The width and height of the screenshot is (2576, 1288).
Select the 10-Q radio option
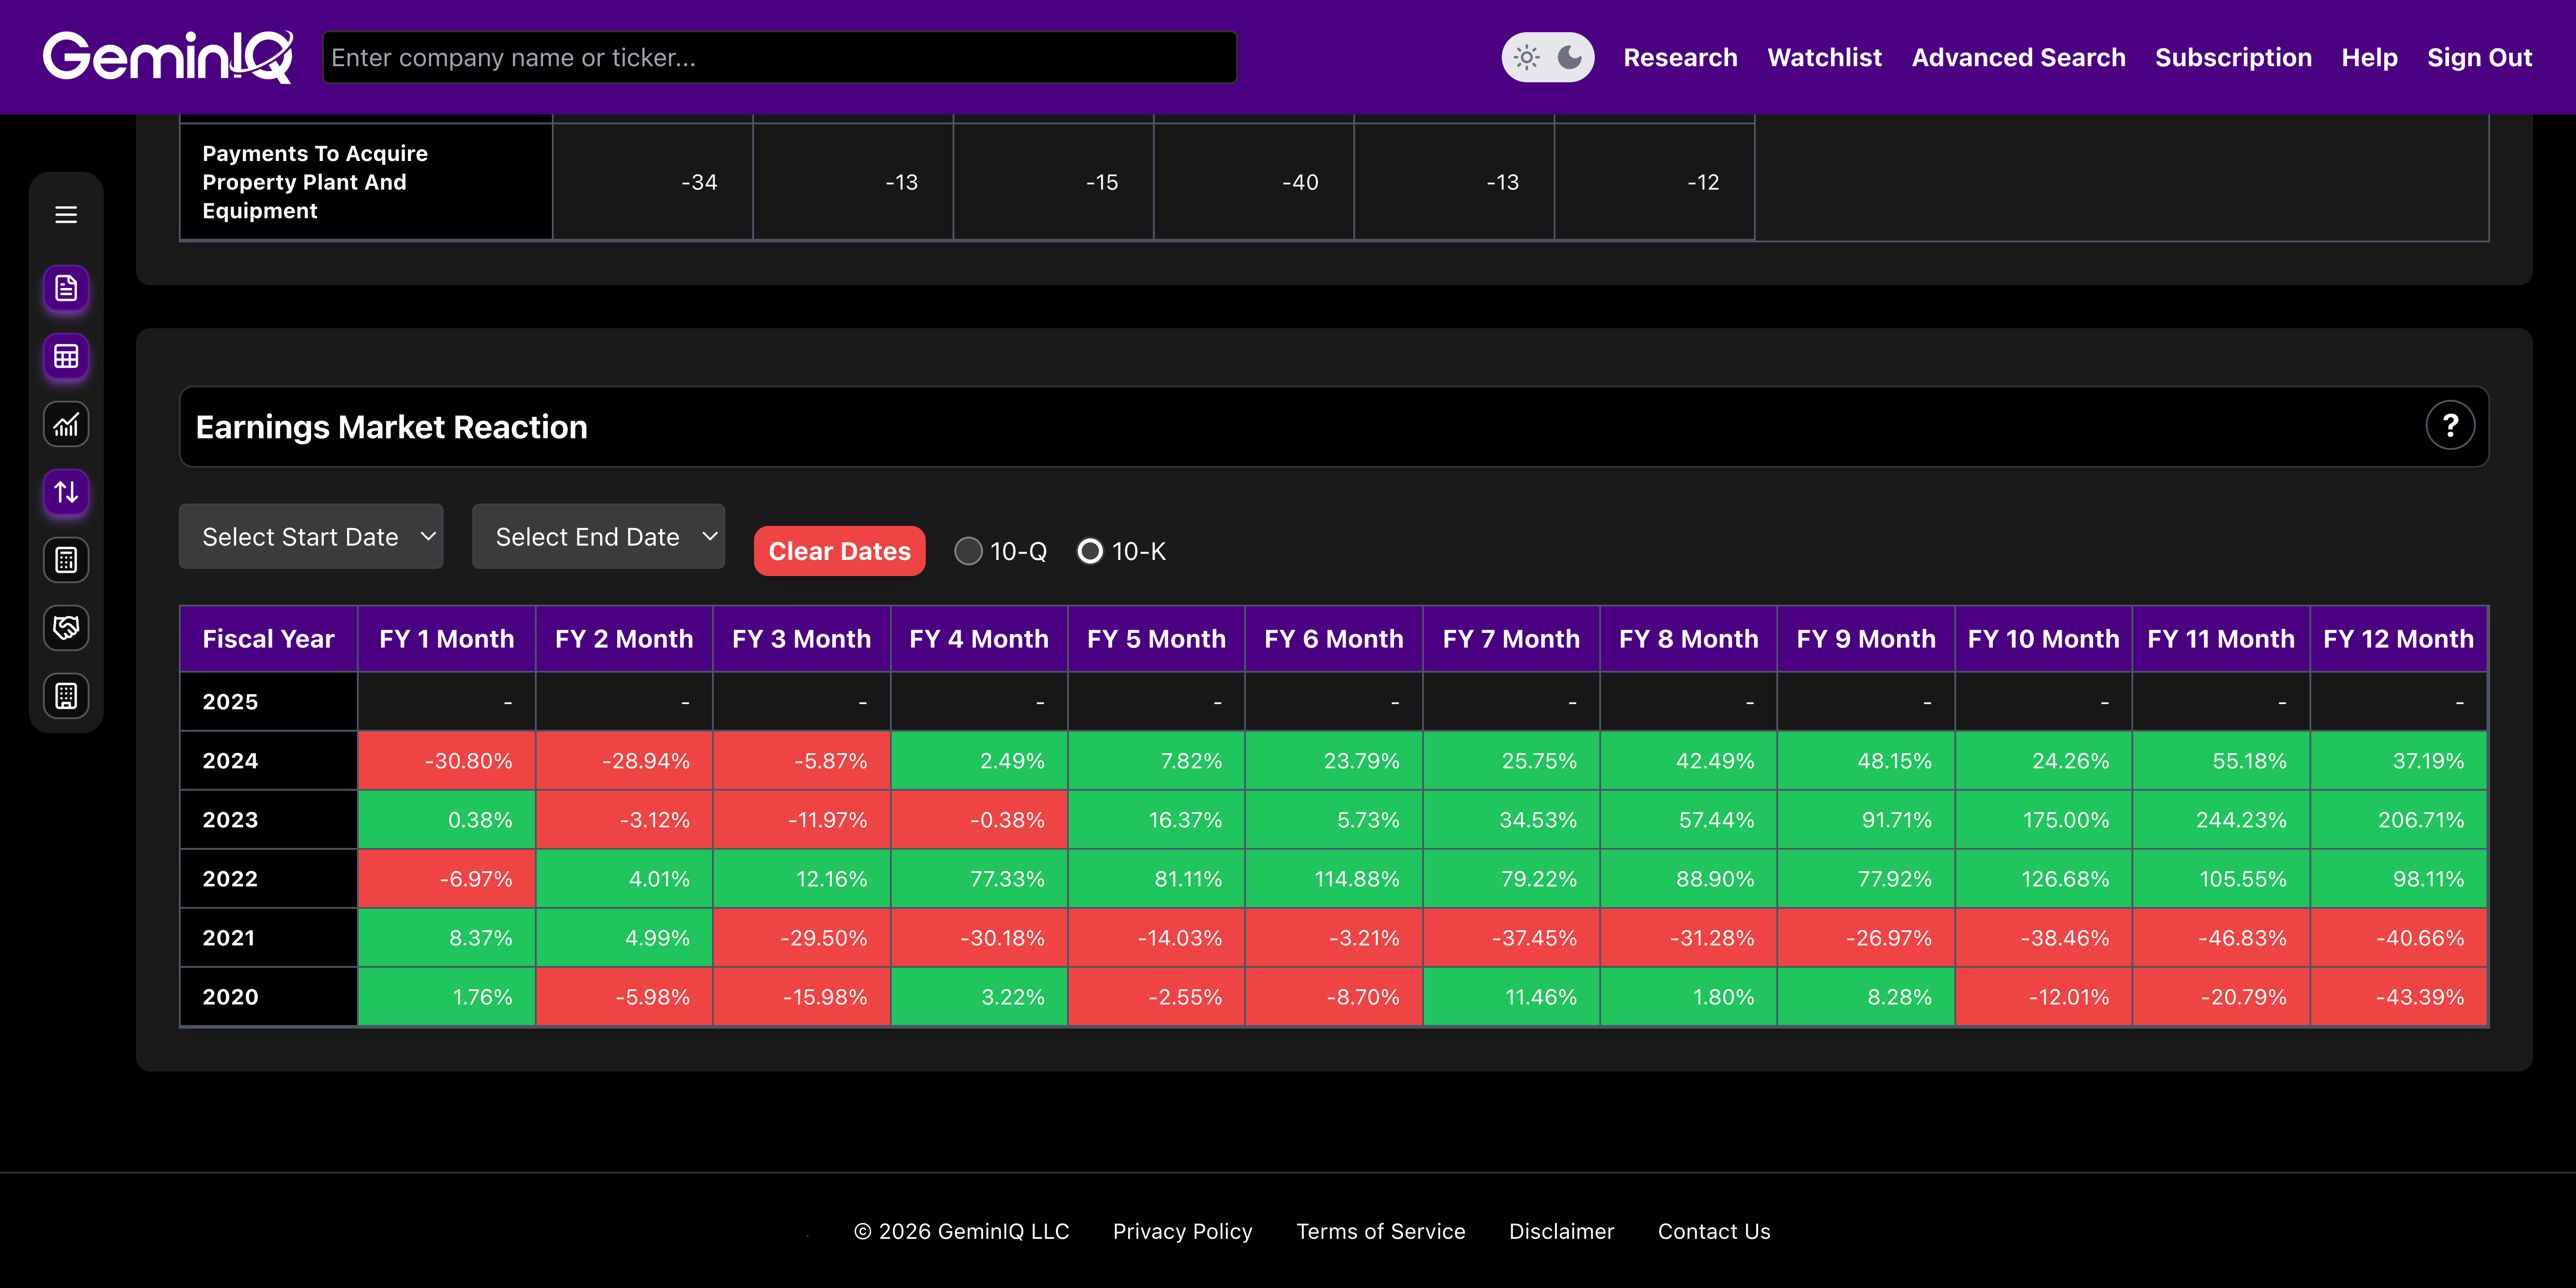pos(968,551)
